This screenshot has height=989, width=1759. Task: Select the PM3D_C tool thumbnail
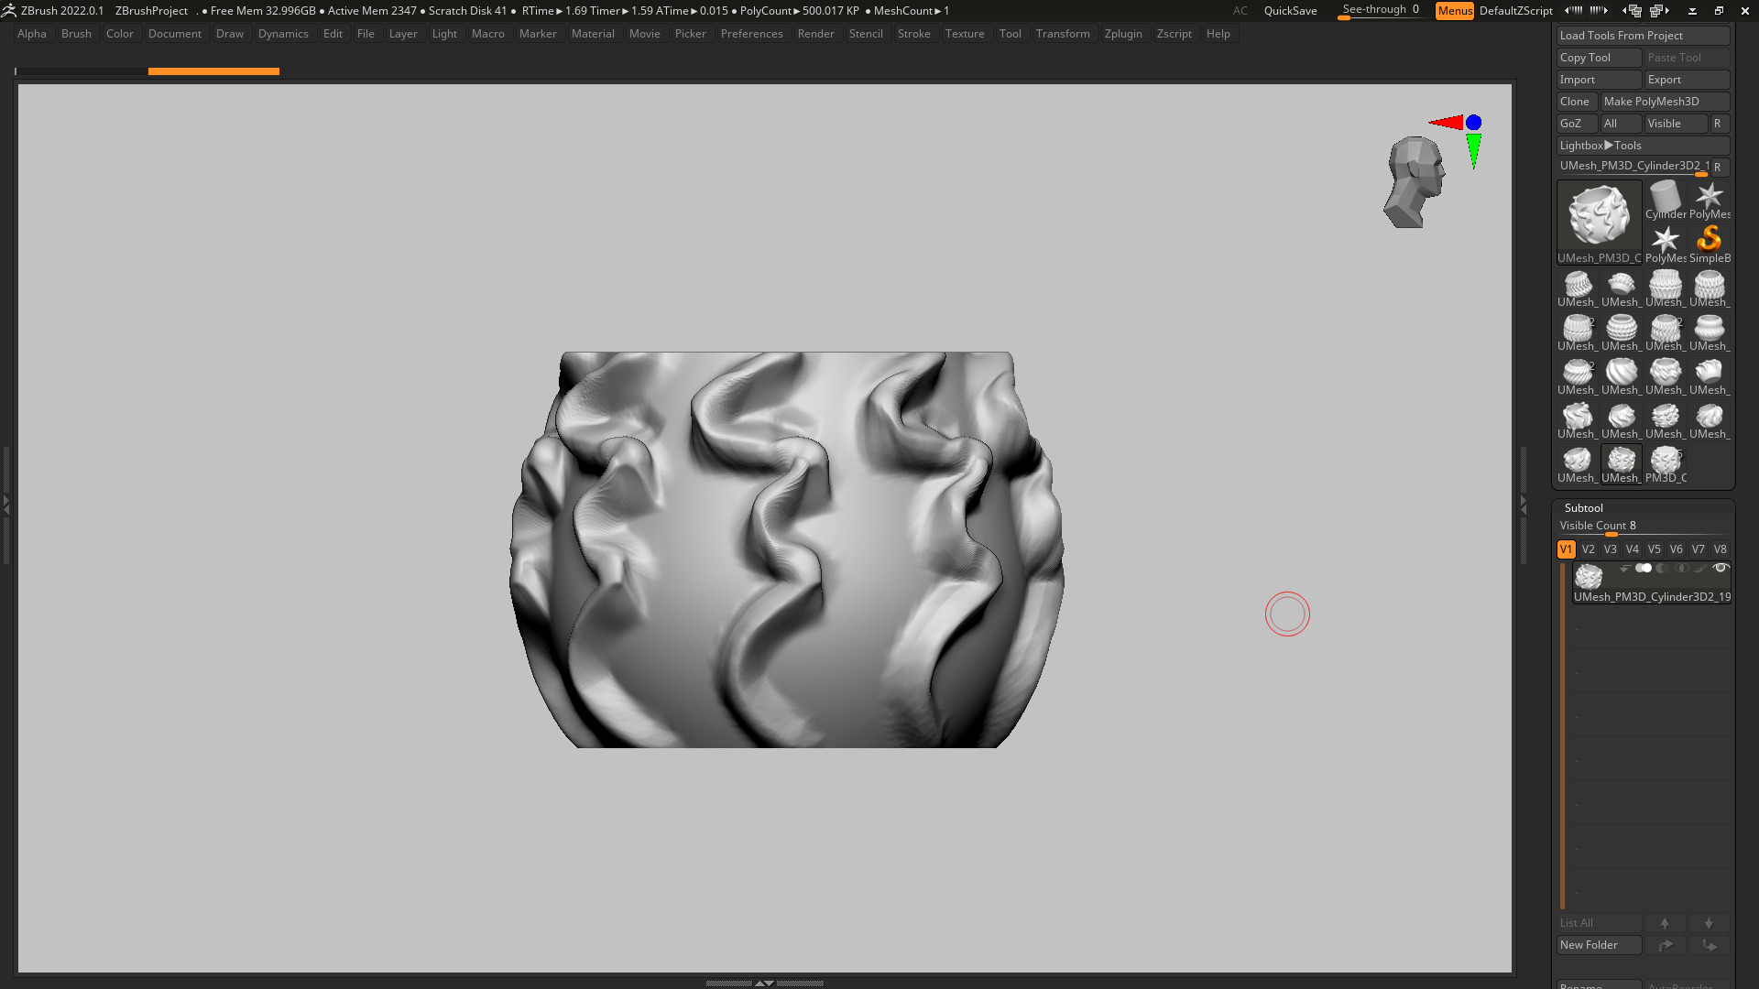(1665, 464)
